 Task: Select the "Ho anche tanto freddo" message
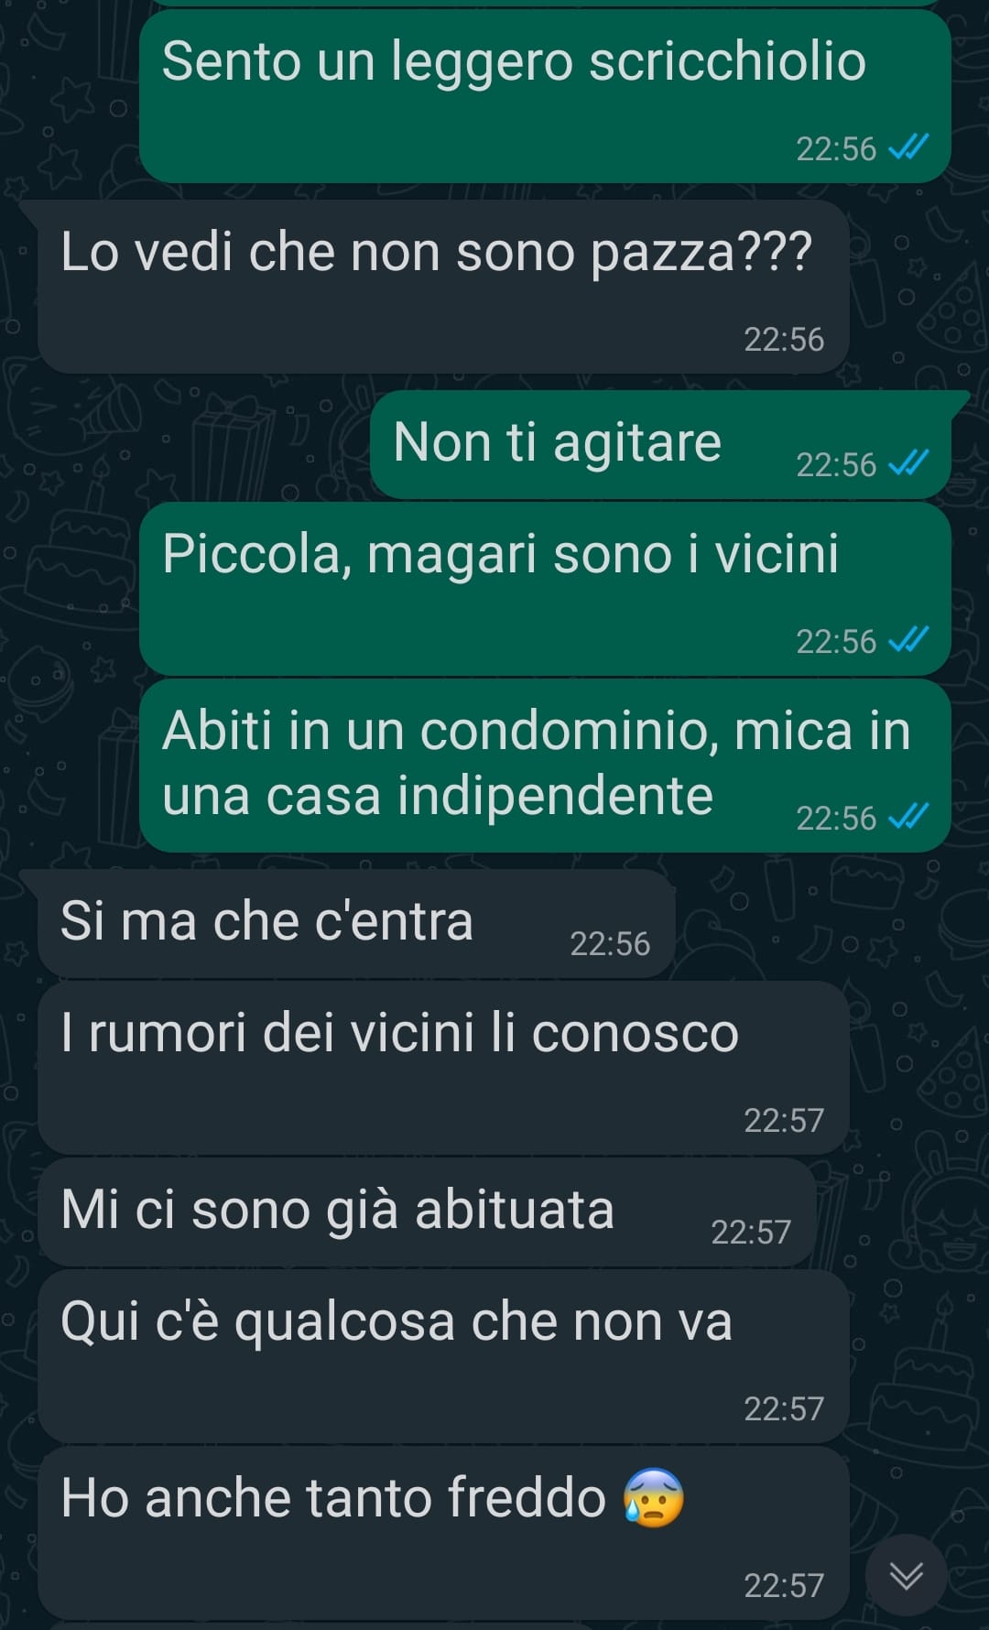443,1533
